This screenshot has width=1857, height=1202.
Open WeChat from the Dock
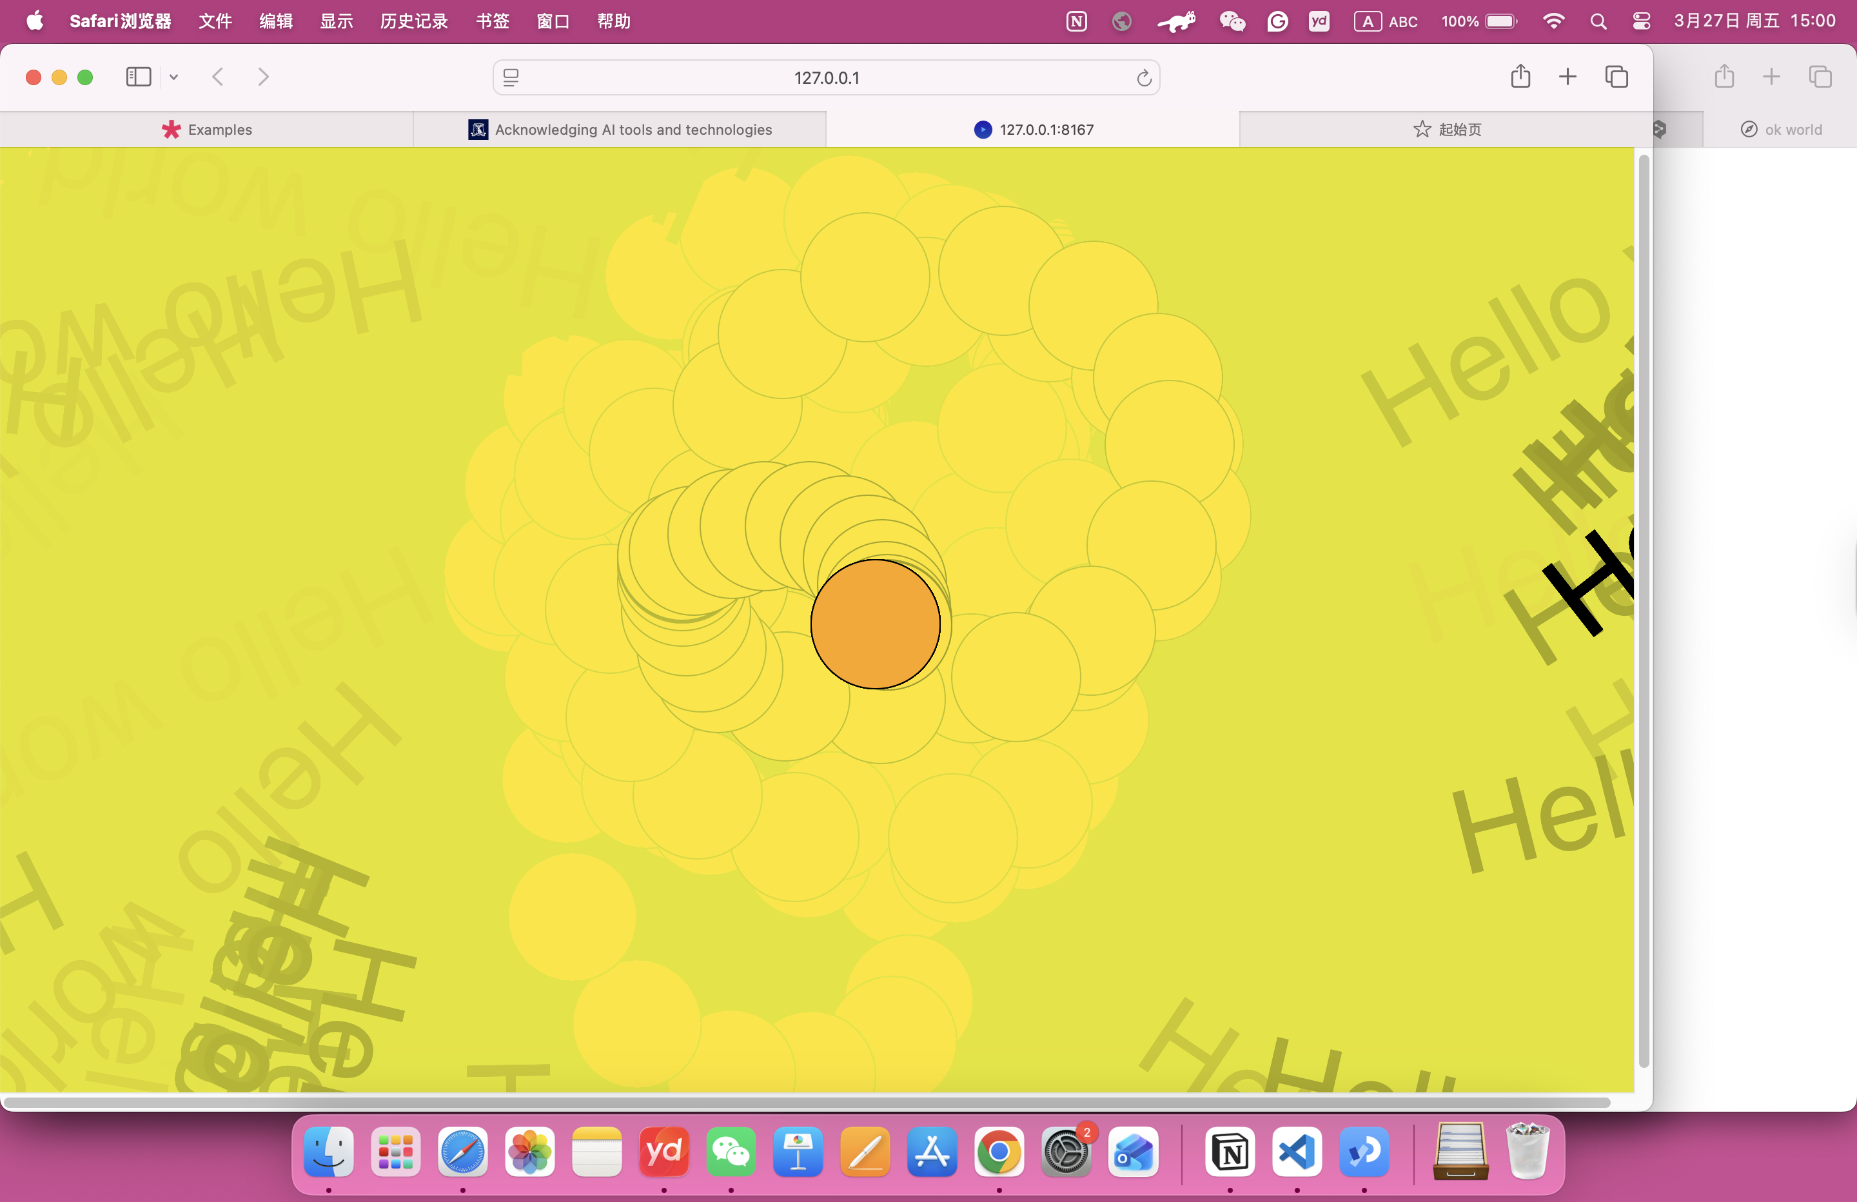pos(731,1151)
